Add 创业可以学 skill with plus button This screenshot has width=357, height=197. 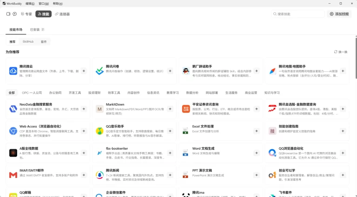[x=343, y=175]
